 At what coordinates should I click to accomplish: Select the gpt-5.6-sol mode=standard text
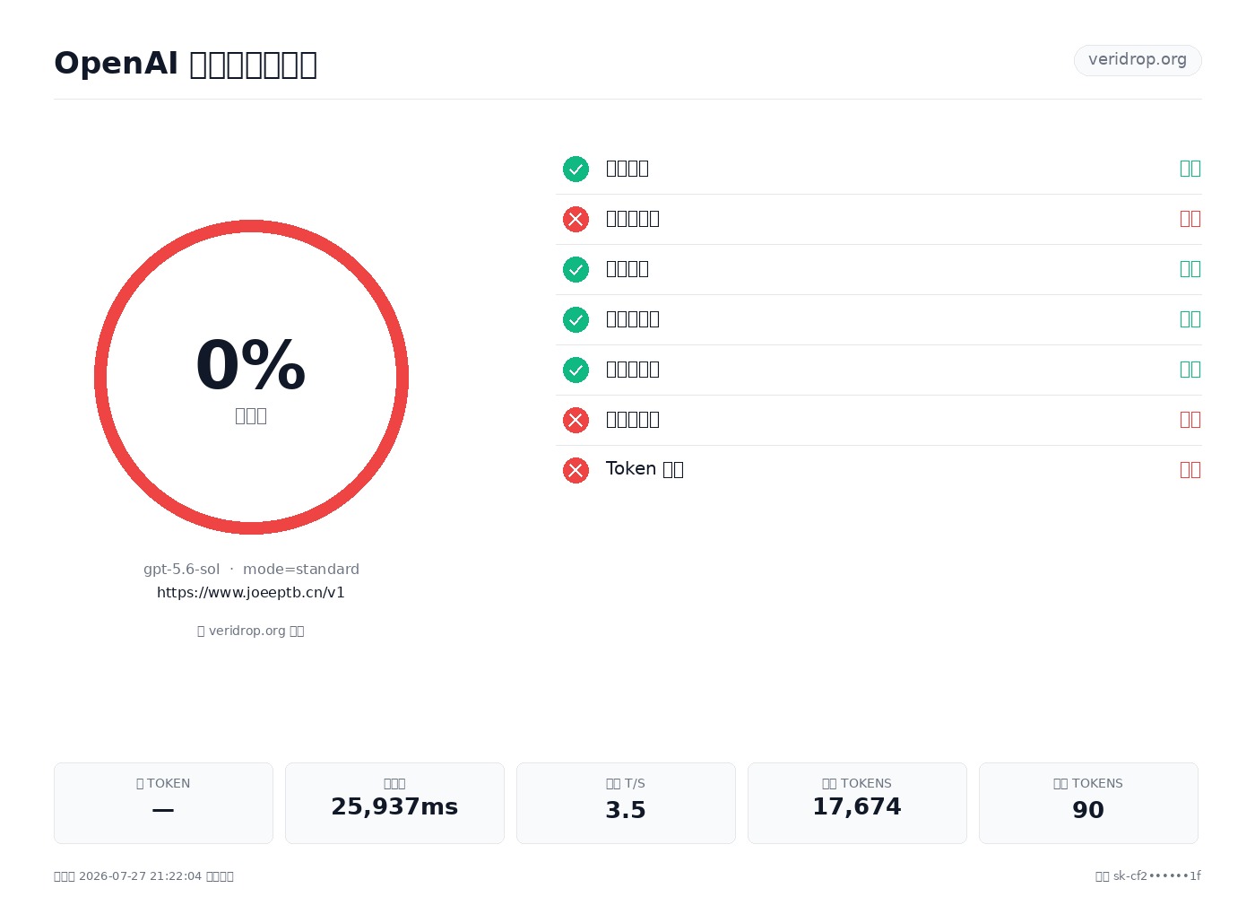(x=251, y=569)
